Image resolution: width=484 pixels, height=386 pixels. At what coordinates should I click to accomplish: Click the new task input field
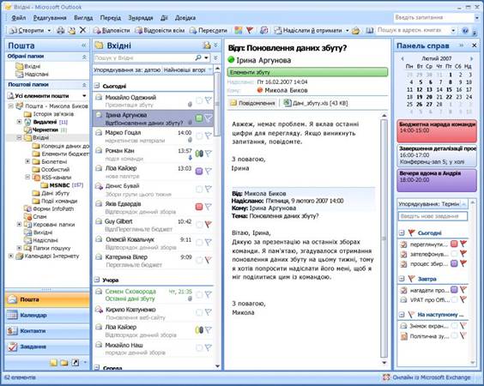coord(433,216)
